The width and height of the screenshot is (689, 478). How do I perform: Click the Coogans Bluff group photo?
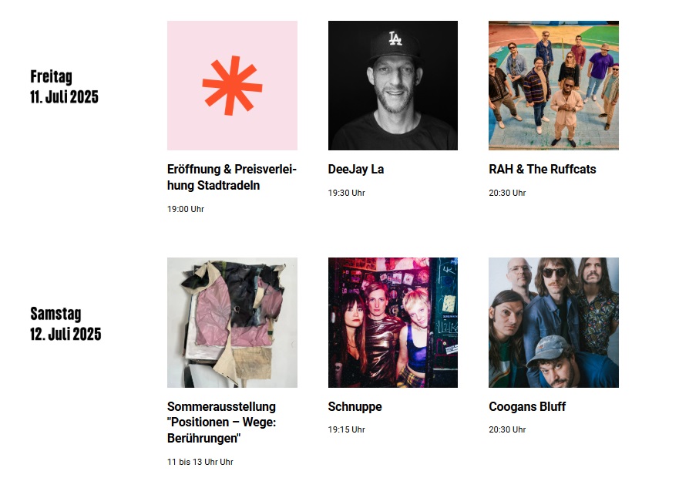[553, 322]
